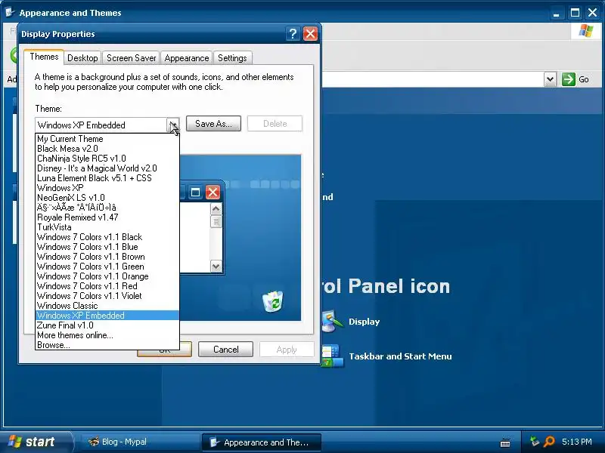Select Windows 7 Colors v1.1 Blue

(x=107, y=247)
